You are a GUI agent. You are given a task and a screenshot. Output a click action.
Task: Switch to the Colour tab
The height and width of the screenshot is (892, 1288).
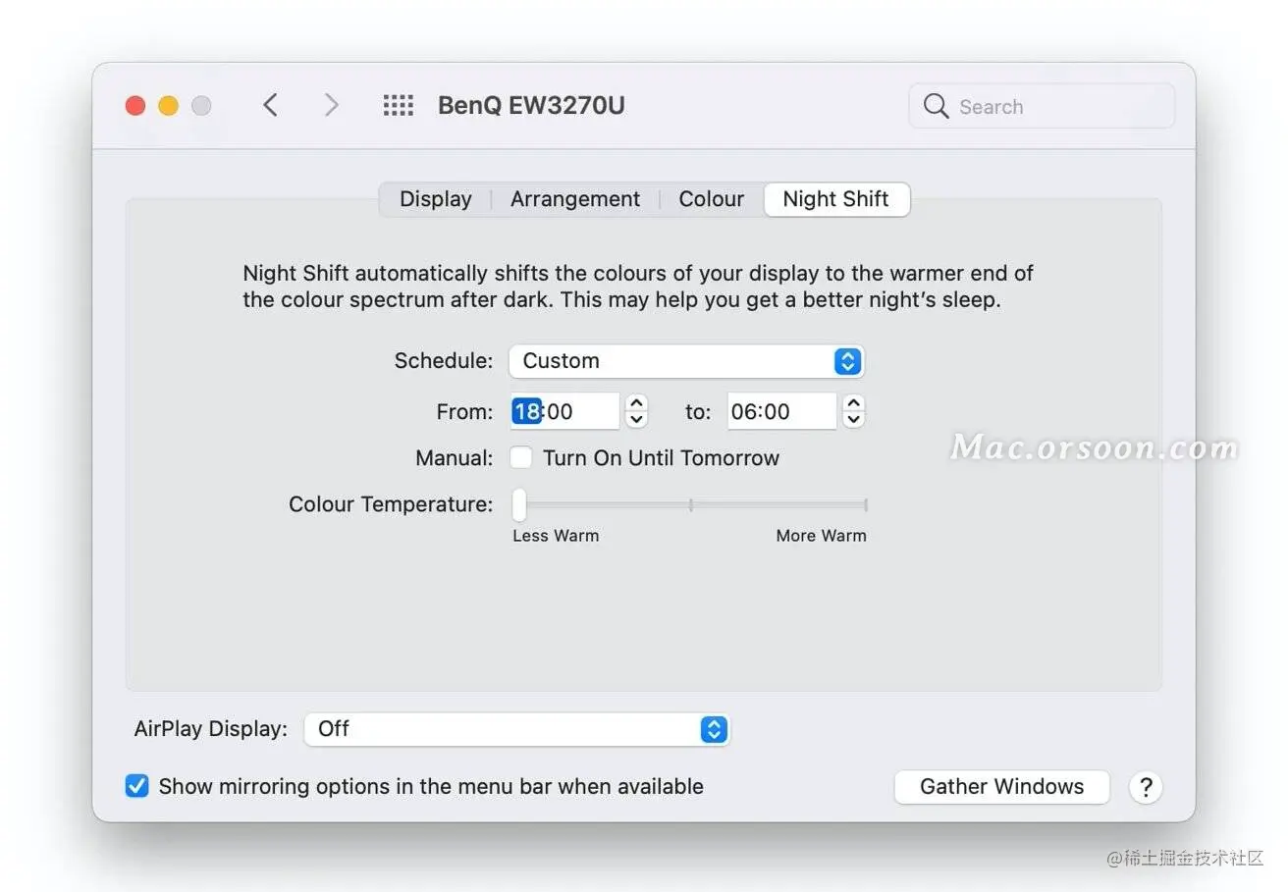712,199
